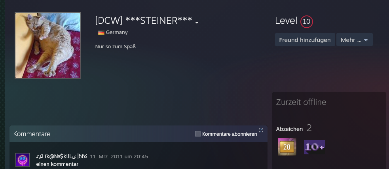This screenshot has width=389, height=169.
Task: Click the comment timestamp 11. Mrz. 2011
Action: point(119,157)
